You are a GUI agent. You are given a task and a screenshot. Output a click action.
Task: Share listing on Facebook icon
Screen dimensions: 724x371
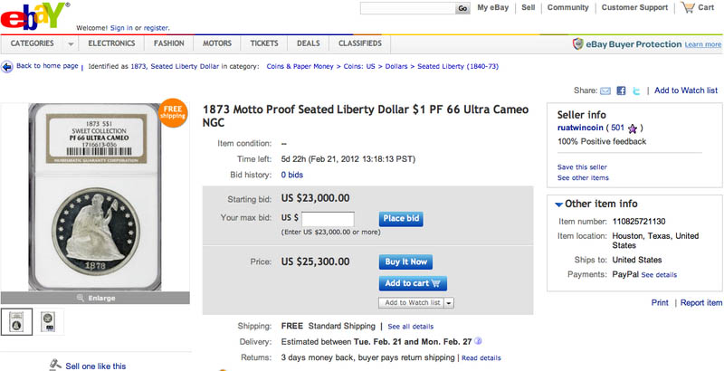(x=621, y=90)
